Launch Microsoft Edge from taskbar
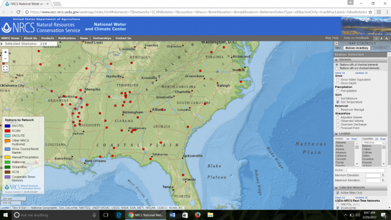Screen dimensions: 391x220 119,215
